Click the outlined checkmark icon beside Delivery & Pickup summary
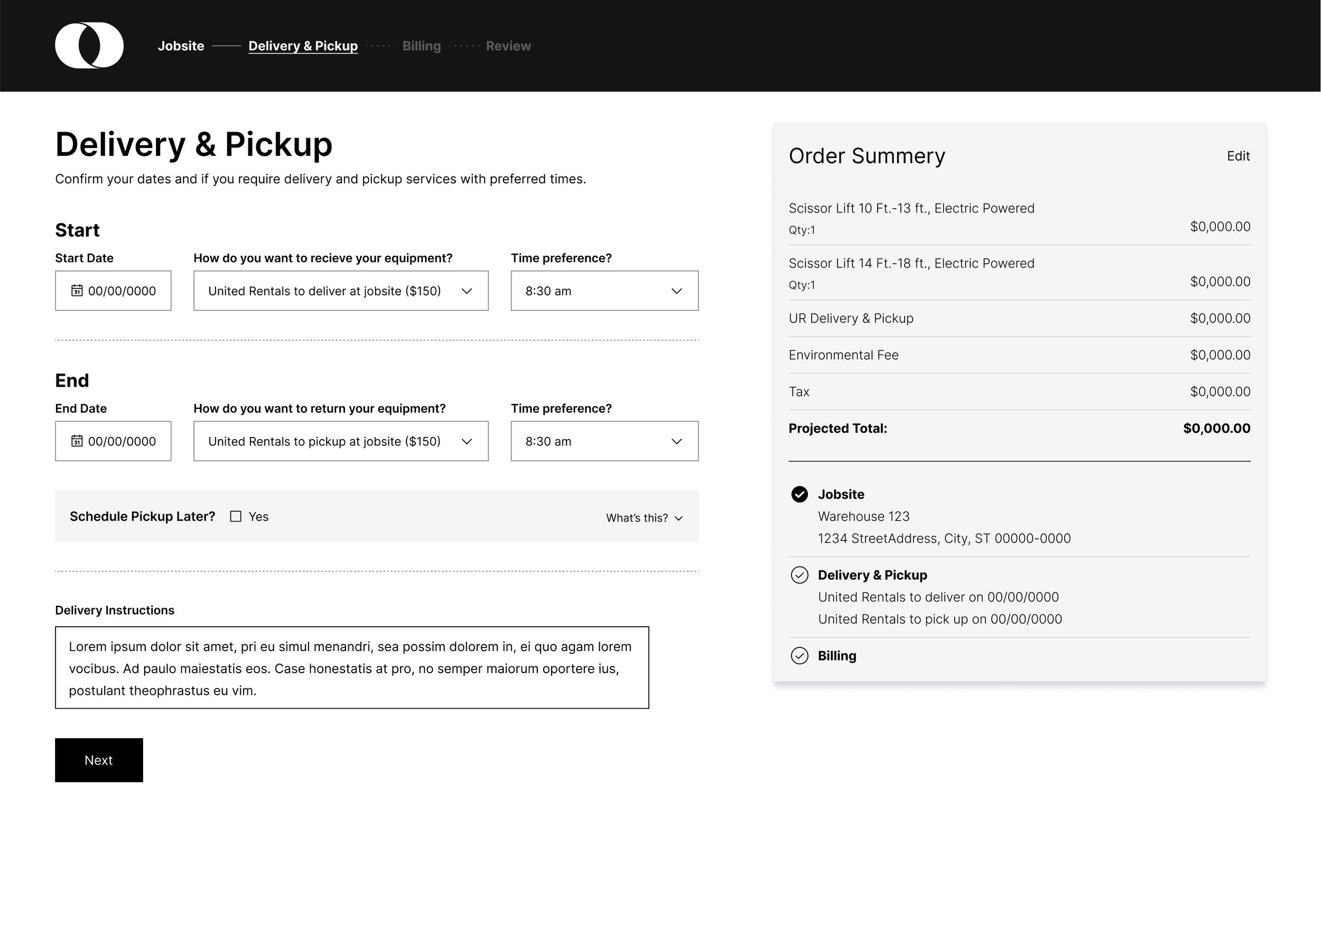 point(799,575)
